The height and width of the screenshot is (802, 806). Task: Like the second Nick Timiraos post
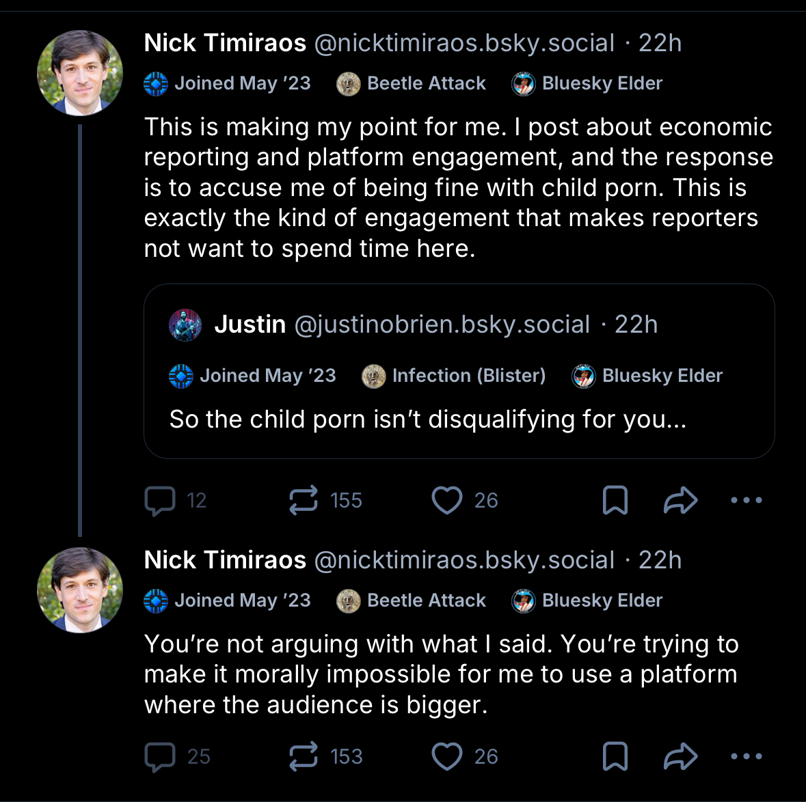[x=447, y=757]
